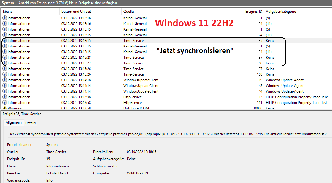
Task: Click Computer value WIN11RYZEN
Action: [137, 173]
